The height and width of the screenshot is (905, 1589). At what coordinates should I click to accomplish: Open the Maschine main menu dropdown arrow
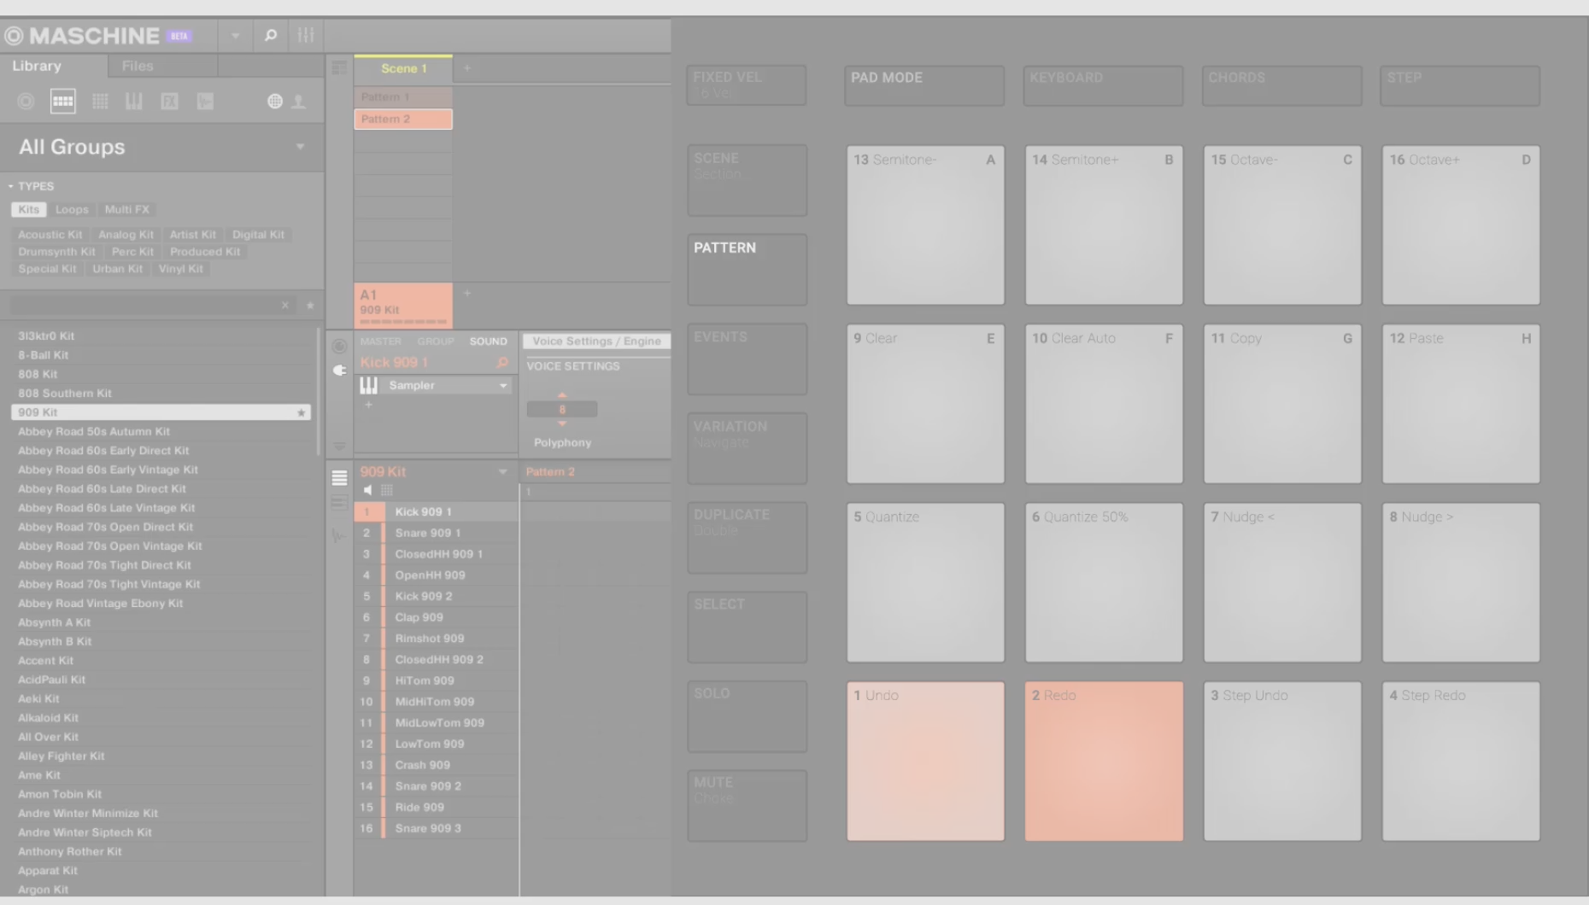point(235,36)
